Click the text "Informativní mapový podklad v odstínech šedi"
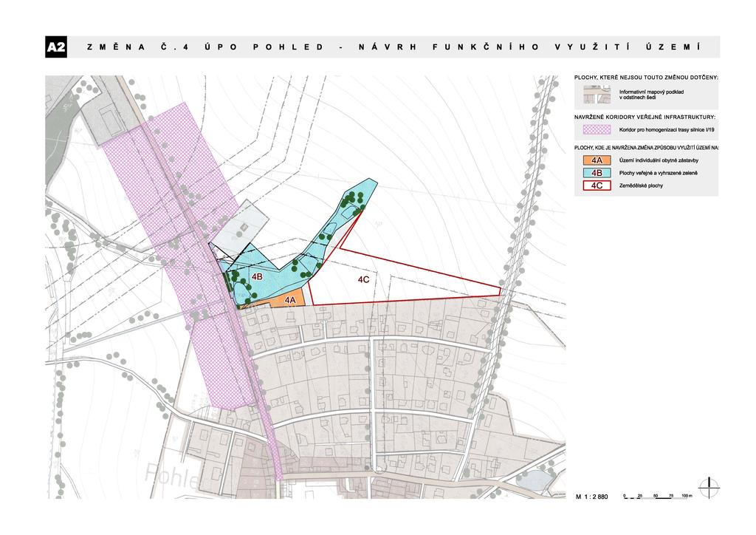The height and width of the screenshot is (535, 756). [651, 95]
